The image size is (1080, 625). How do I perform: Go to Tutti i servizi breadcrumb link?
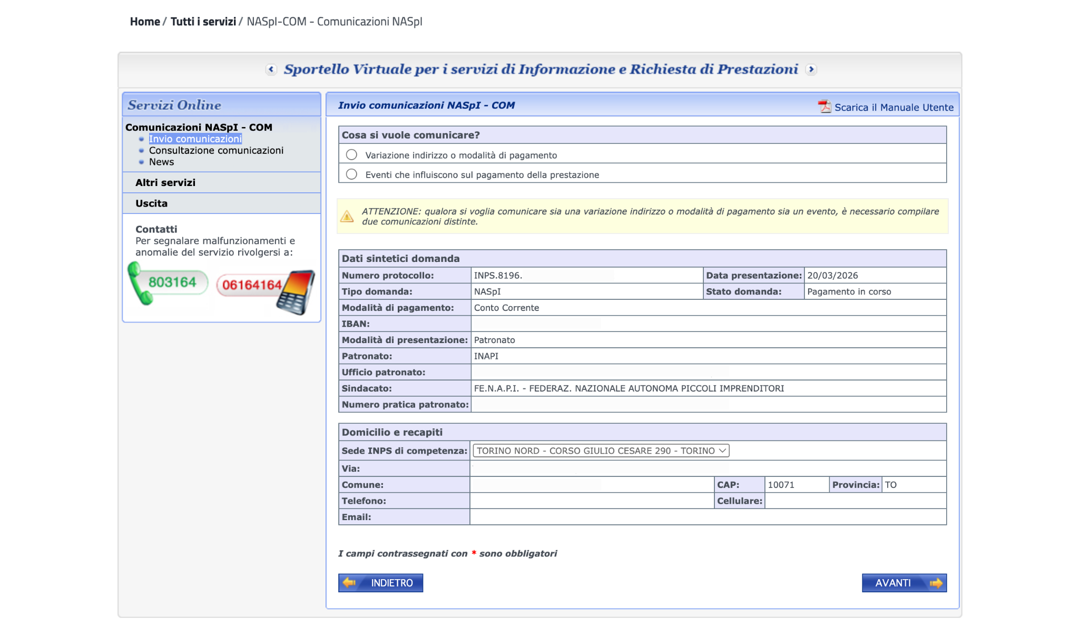(203, 22)
